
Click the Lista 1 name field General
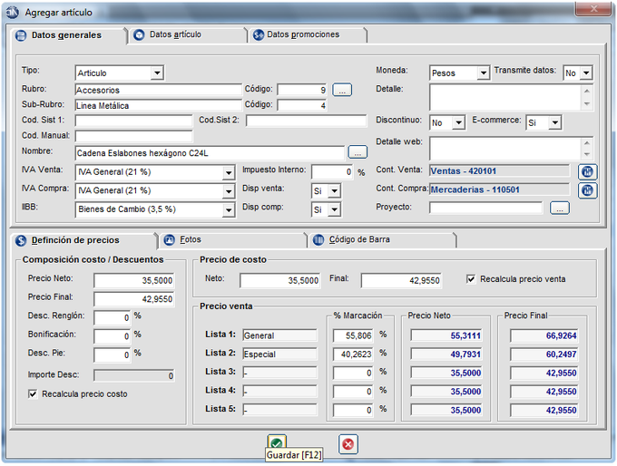(279, 335)
